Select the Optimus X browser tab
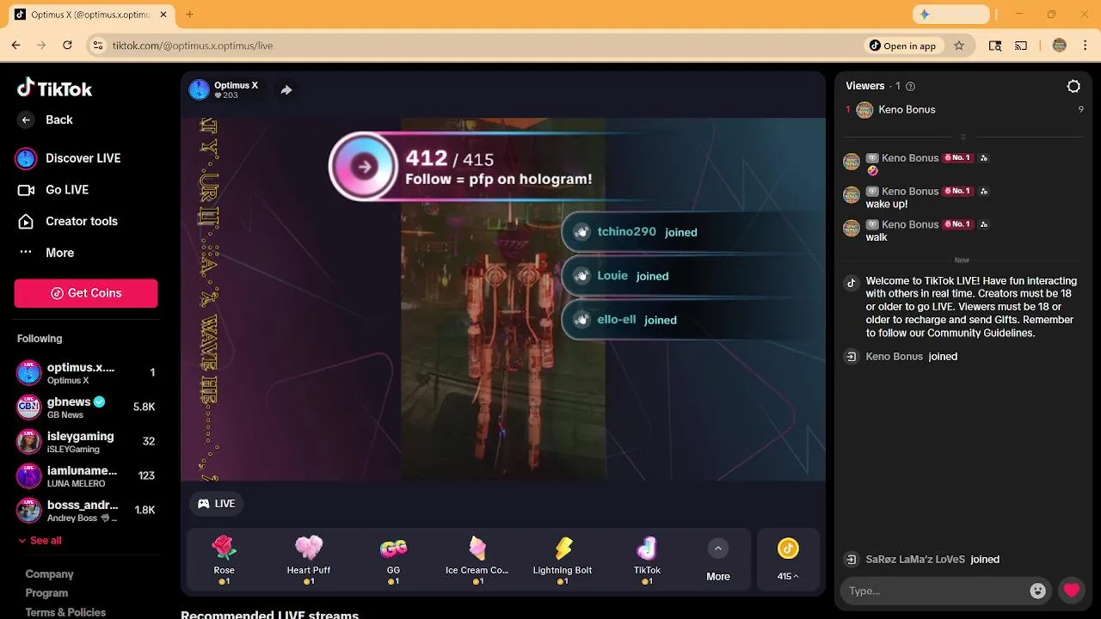The image size is (1101, 619). [x=90, y=15]
